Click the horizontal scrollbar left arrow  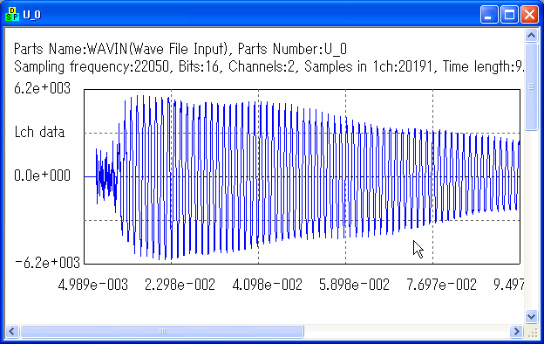pos(12,331)
